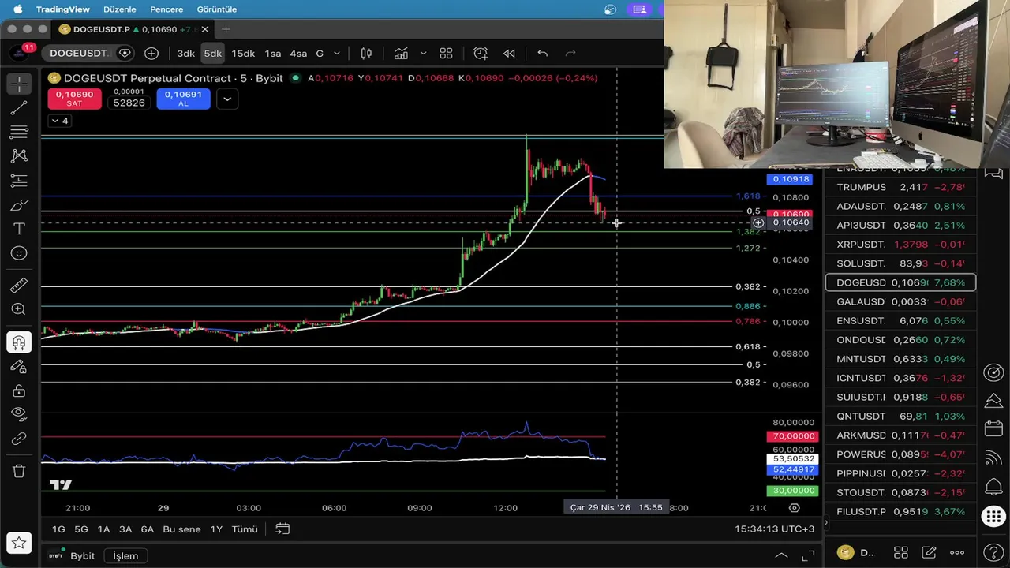The image size is (1010, 568).
Task: Edit the 52826 order quantity field
Action: (129, 103)
